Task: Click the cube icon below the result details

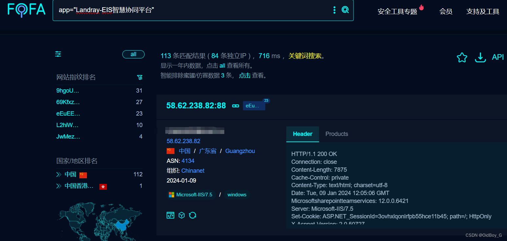Action: 181,215
